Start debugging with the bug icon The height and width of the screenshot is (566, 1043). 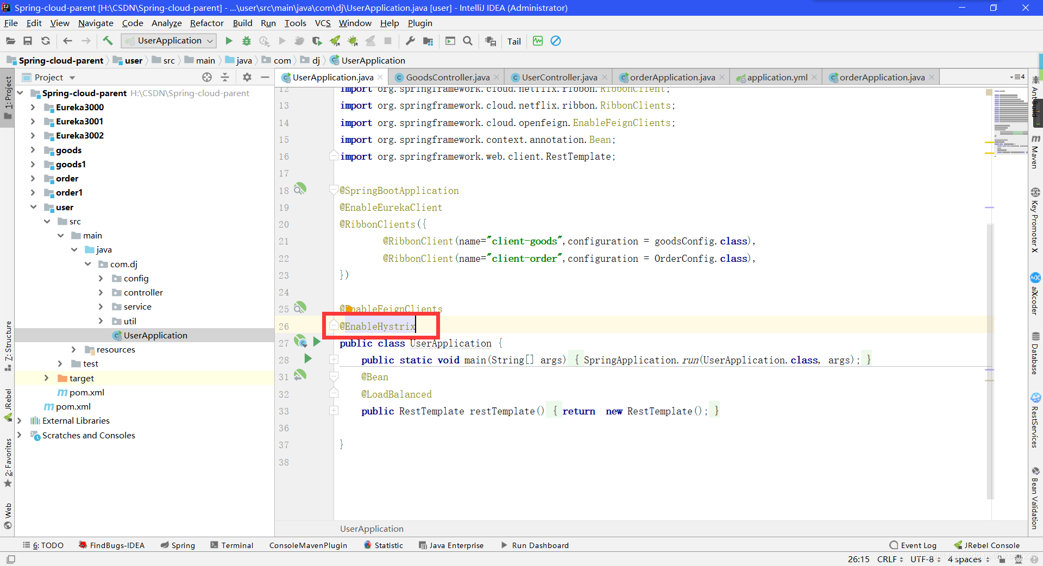pyautogui.click(x=246, y=41)
